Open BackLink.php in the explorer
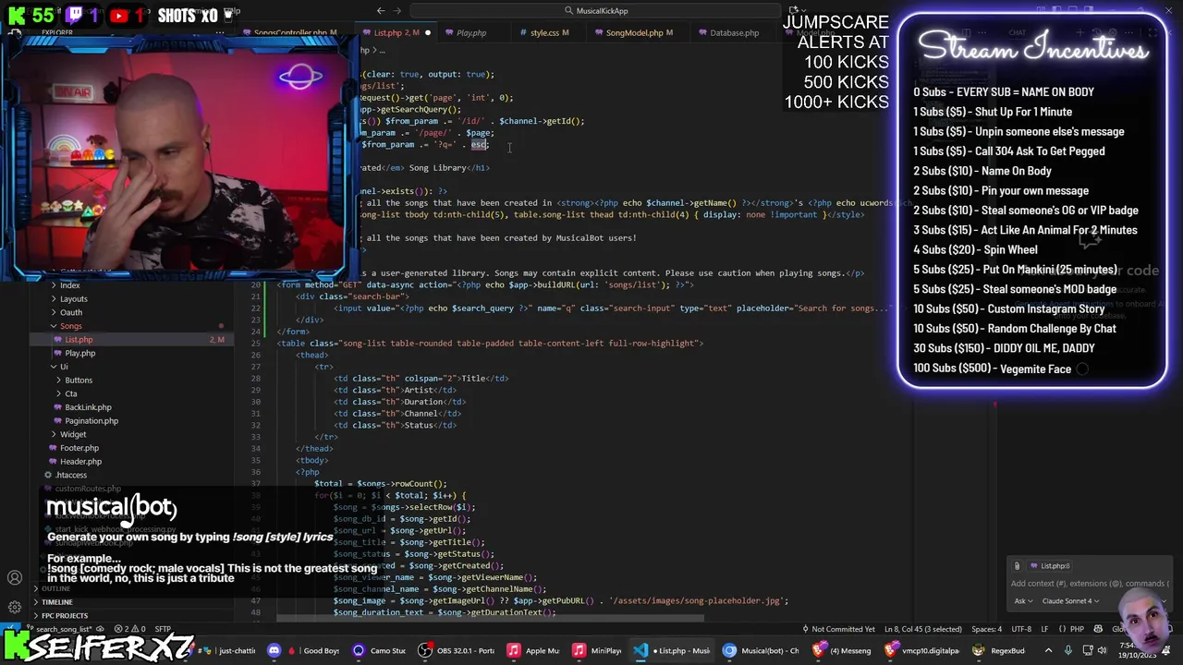1183x665 pixels. coord(88,407)
